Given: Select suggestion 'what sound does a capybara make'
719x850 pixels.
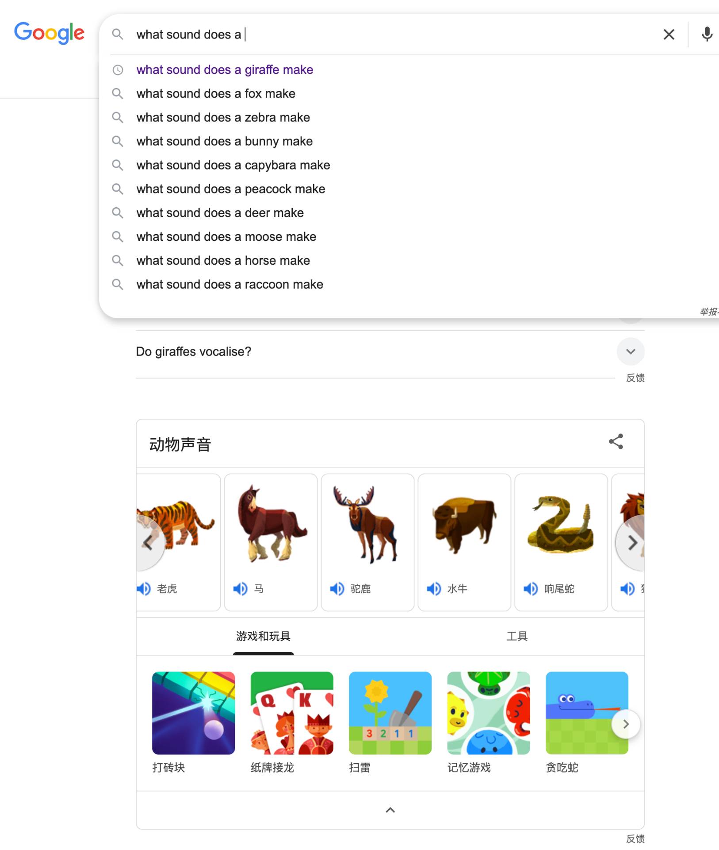Looking at the screenshot, I should pyautogui.click(x=233, y=166).
